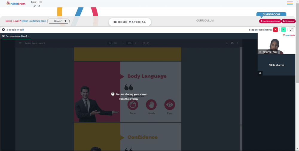
Task: Rotate the PDF with rotate icon
Action: pyautogui.click(x=148, y=43)
